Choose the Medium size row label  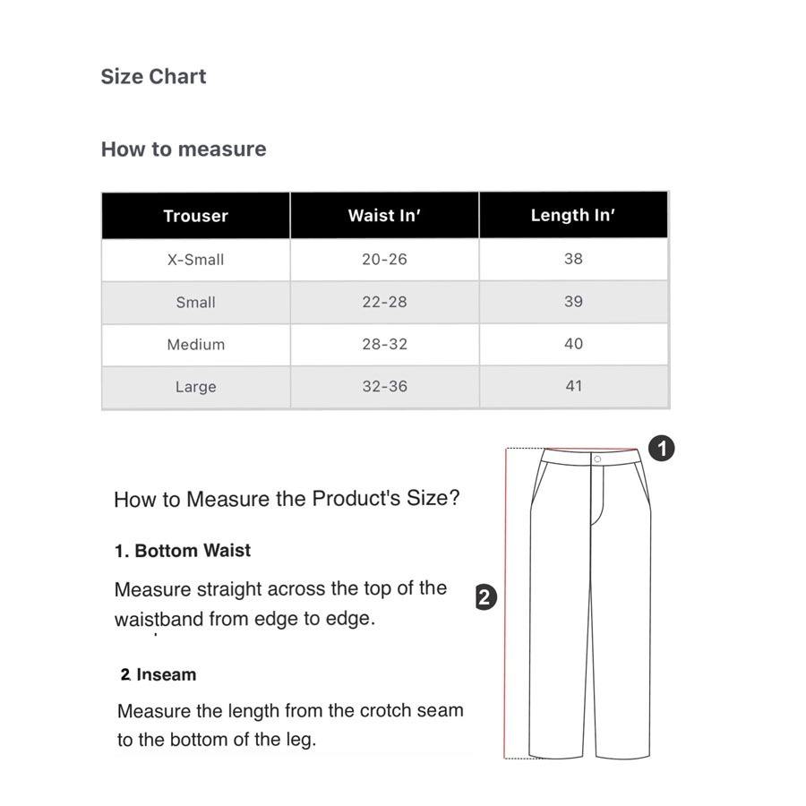click(195, 345)
